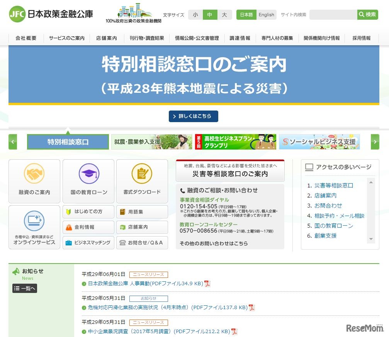
Task: Switch the site language to English
Action: click(x=266, y=15)
